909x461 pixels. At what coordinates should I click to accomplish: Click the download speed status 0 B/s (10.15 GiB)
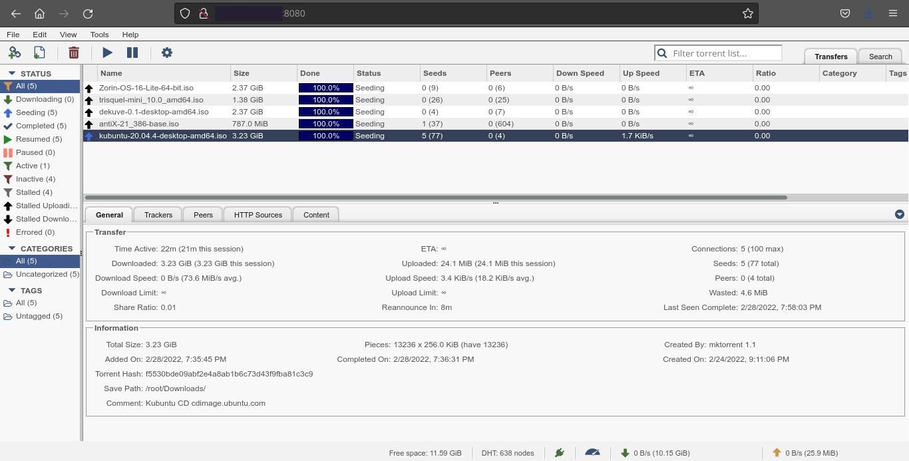(655, 453)
